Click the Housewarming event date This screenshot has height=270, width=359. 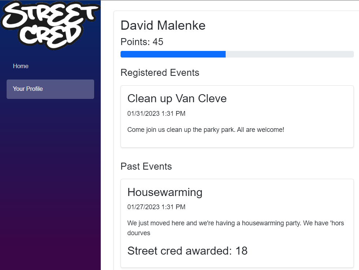click(156, 207)
